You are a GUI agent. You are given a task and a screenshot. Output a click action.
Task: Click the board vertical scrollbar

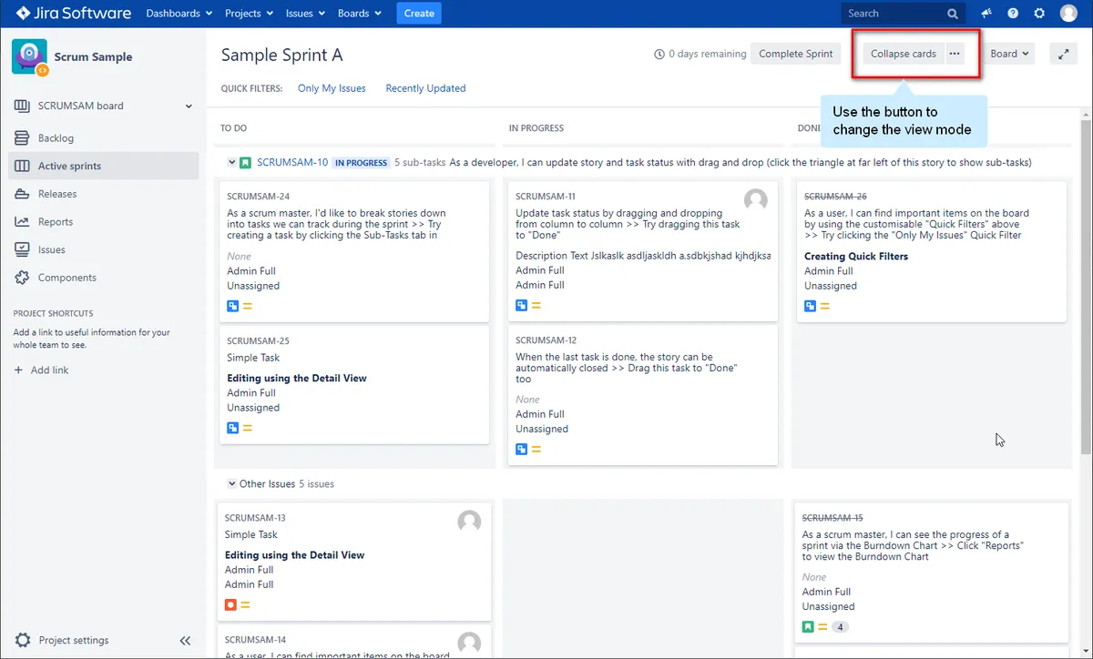coord(1085,287)
